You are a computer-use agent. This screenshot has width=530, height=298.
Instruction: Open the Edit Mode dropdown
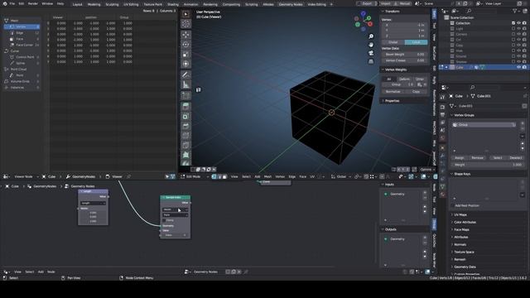pyautogui.click(x=194, y=176)
